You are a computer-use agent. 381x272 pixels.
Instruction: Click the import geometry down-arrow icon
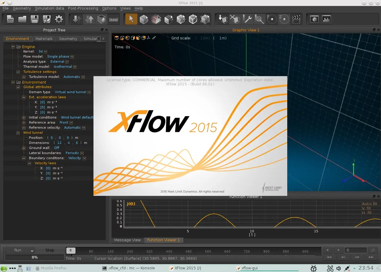tap(76, 19)
